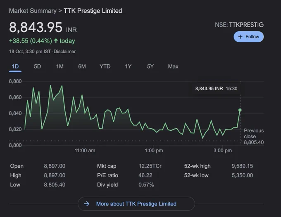
Task: Switch to the 5D chart tab
Action: 38,66
